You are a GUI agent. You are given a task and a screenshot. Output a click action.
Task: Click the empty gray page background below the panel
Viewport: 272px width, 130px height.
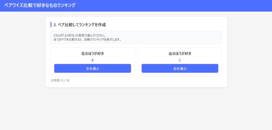[x=136, y=109]
